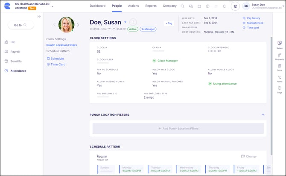Open the Actions tab

[133, 6]
